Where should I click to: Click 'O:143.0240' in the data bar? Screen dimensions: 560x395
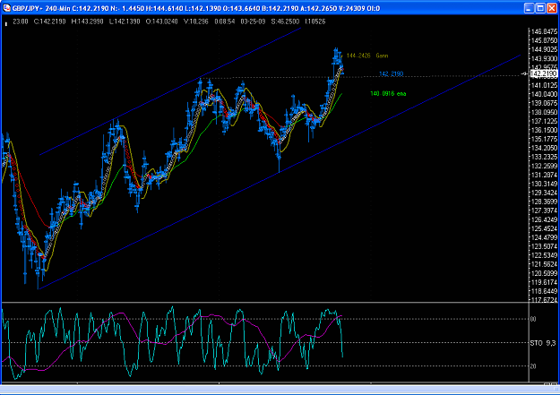tap(161, 21)
